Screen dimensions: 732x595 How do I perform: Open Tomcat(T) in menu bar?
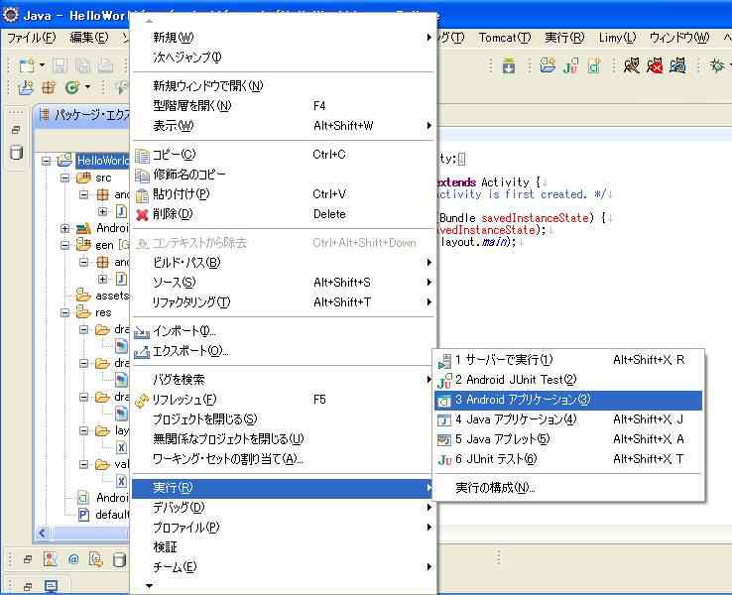pos(505,38)
